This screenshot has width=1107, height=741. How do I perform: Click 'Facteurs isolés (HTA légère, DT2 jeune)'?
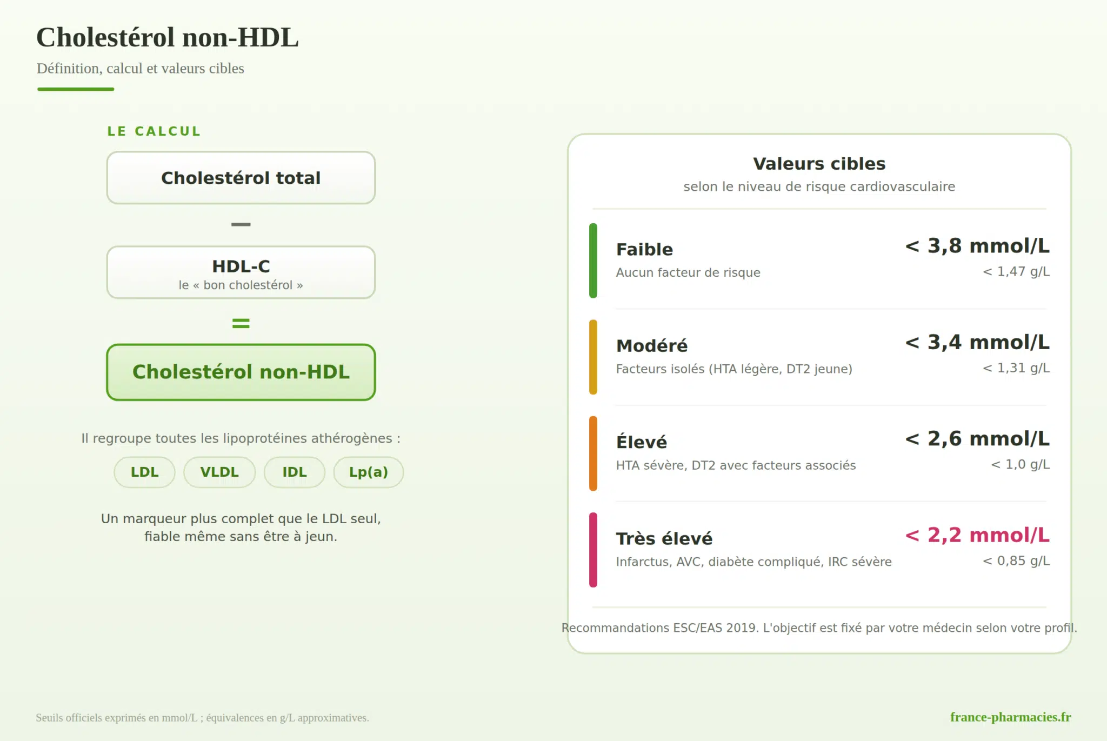734,369
